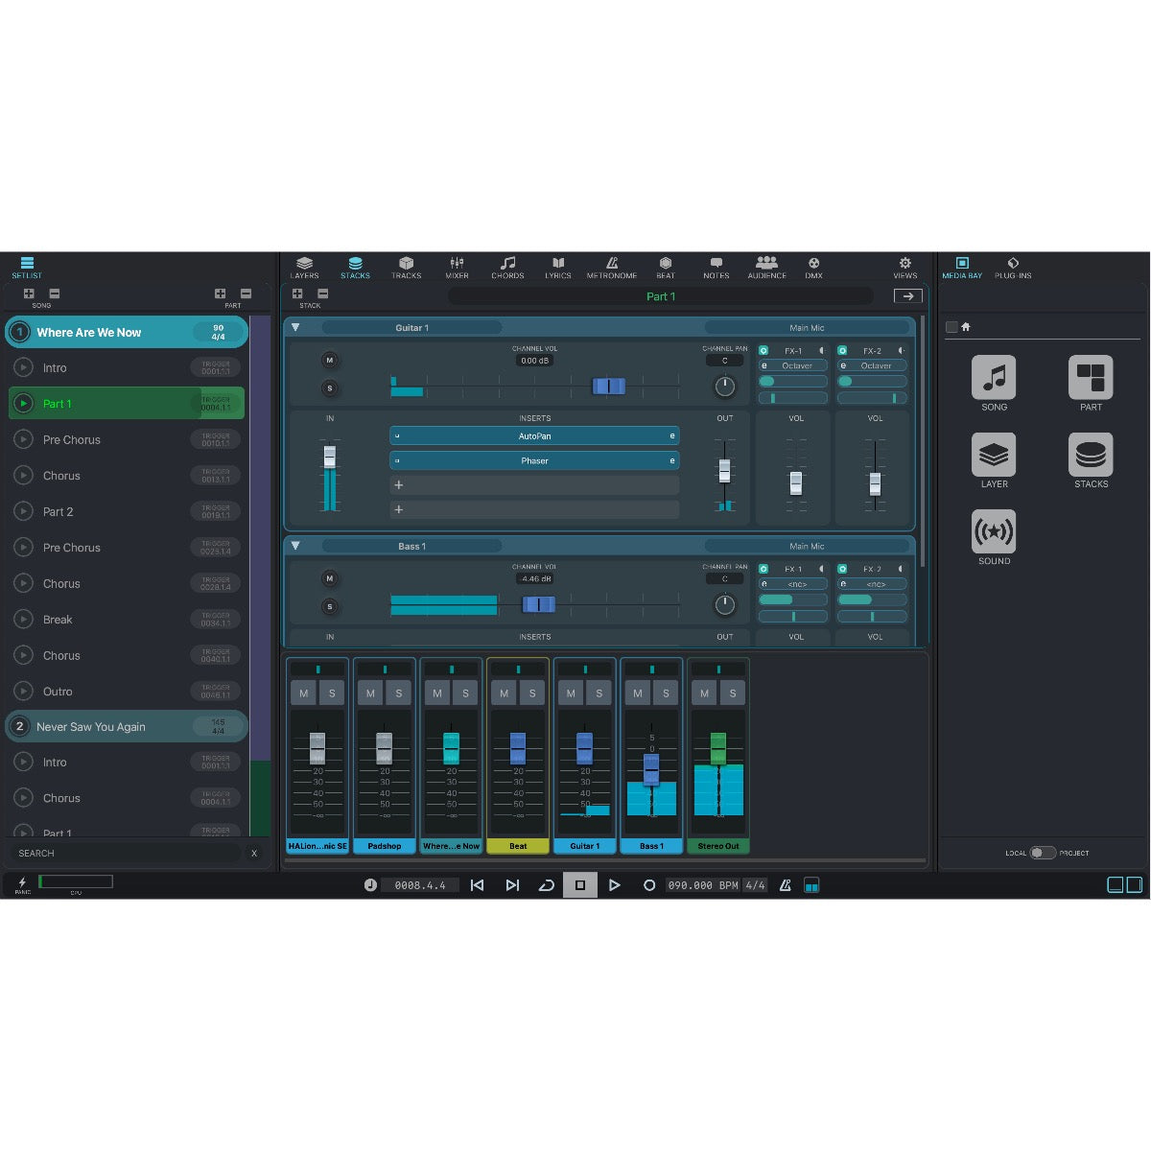Open Guitar 1 FX-1 Octaver effect selector

pyautogui.click(x=793, y=365)
